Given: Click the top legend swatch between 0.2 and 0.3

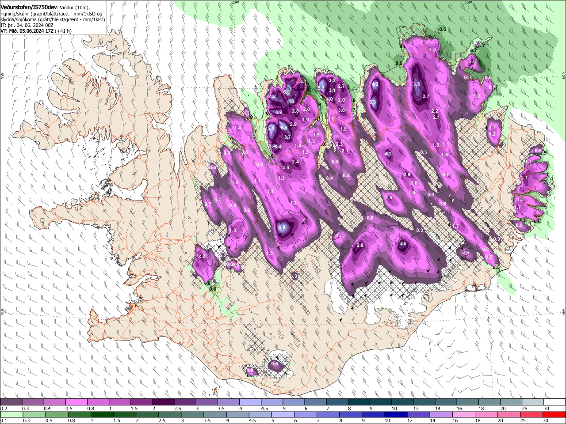Looking at the screenshot, I should pos(11,402).
